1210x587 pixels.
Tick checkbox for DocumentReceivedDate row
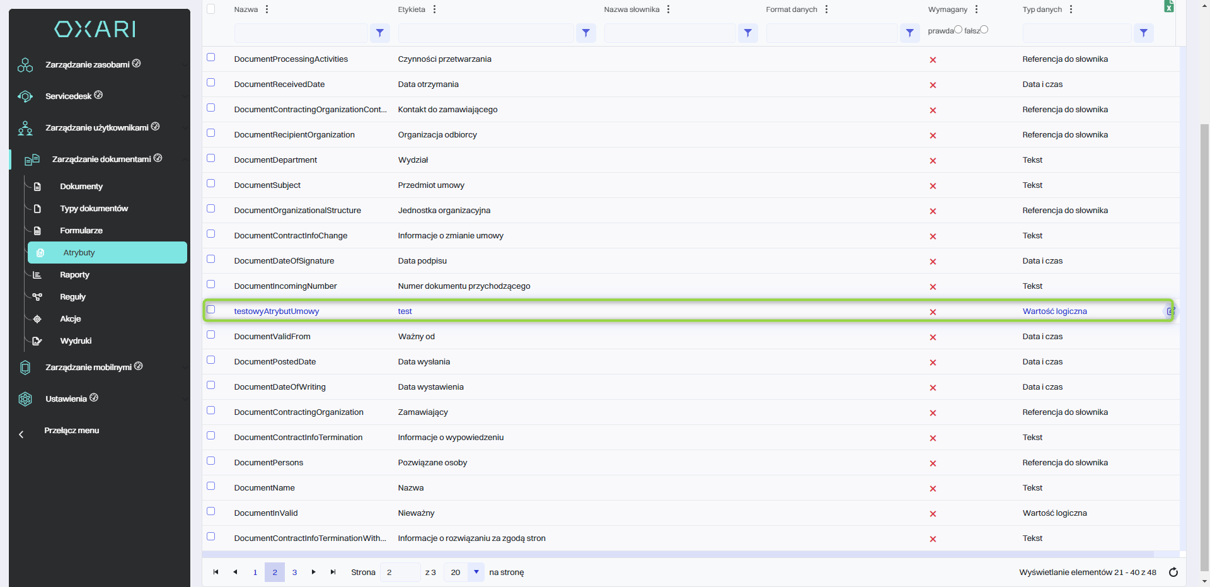211,83
